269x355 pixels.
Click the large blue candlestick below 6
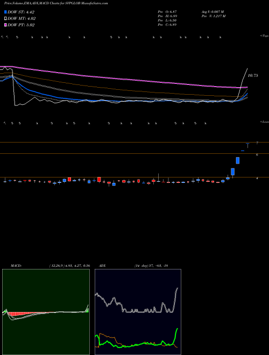(x=237, y=160)
